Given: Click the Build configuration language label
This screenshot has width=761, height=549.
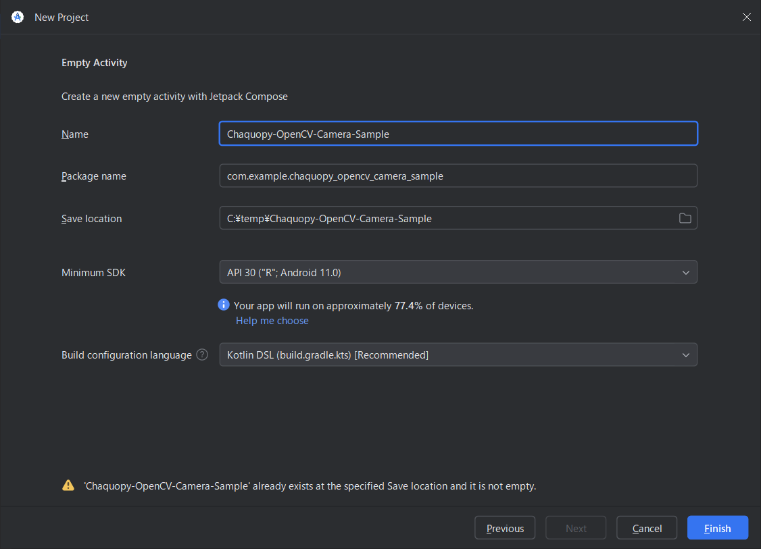Looking at the screenshot, I should pyautogui.click(x=126, y=355).
